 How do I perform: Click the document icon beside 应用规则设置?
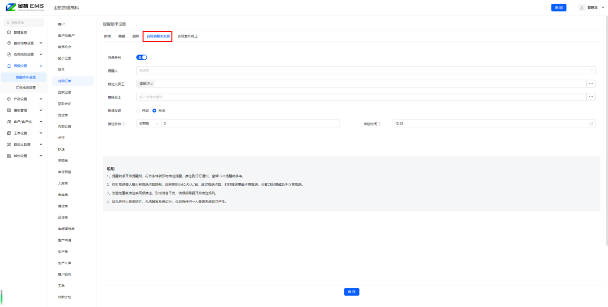[x=9, y=54]
